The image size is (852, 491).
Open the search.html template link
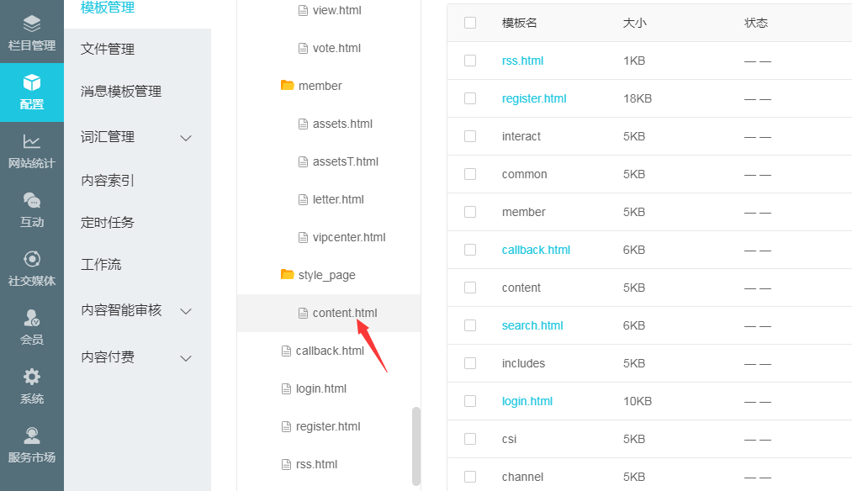(532, 325)
